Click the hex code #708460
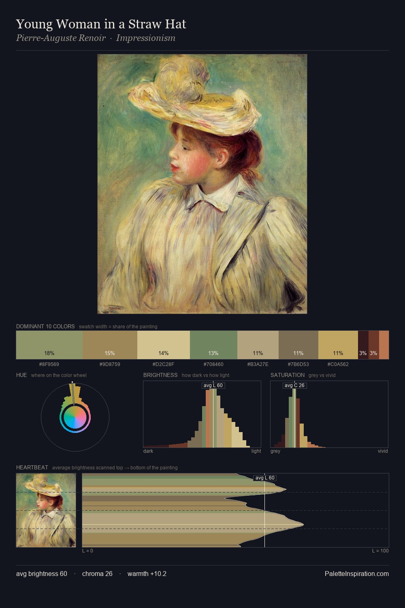The width and height of the screenshot is (405, 608). (x=213, y=364)
